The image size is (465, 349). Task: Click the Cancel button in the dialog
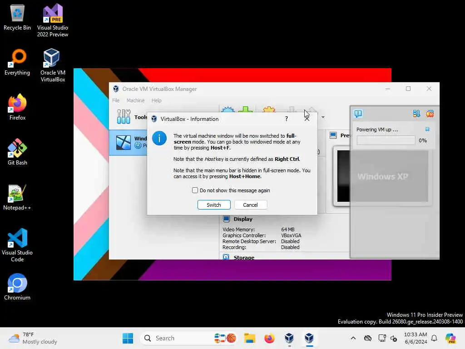click(251, 205)
